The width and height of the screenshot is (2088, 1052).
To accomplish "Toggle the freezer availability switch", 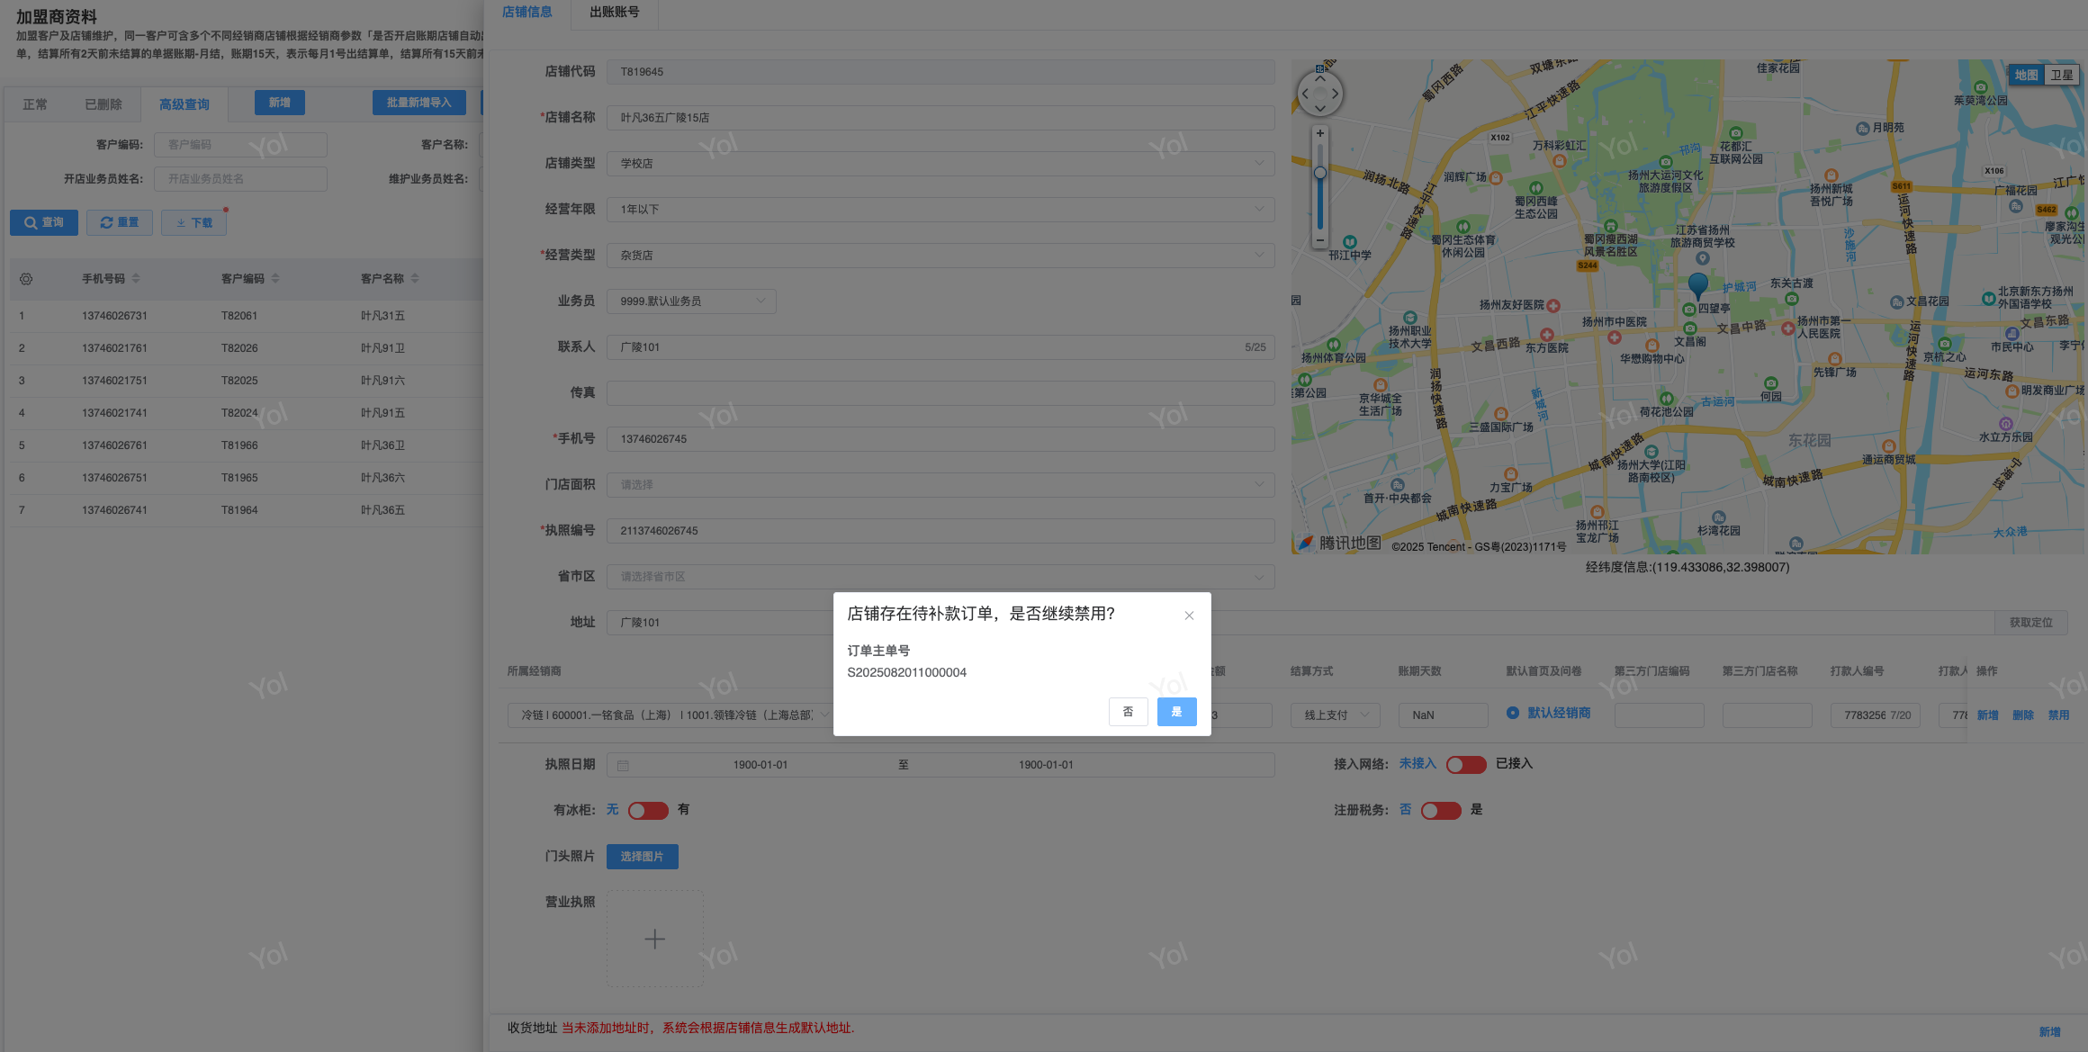I will [648, 810].
